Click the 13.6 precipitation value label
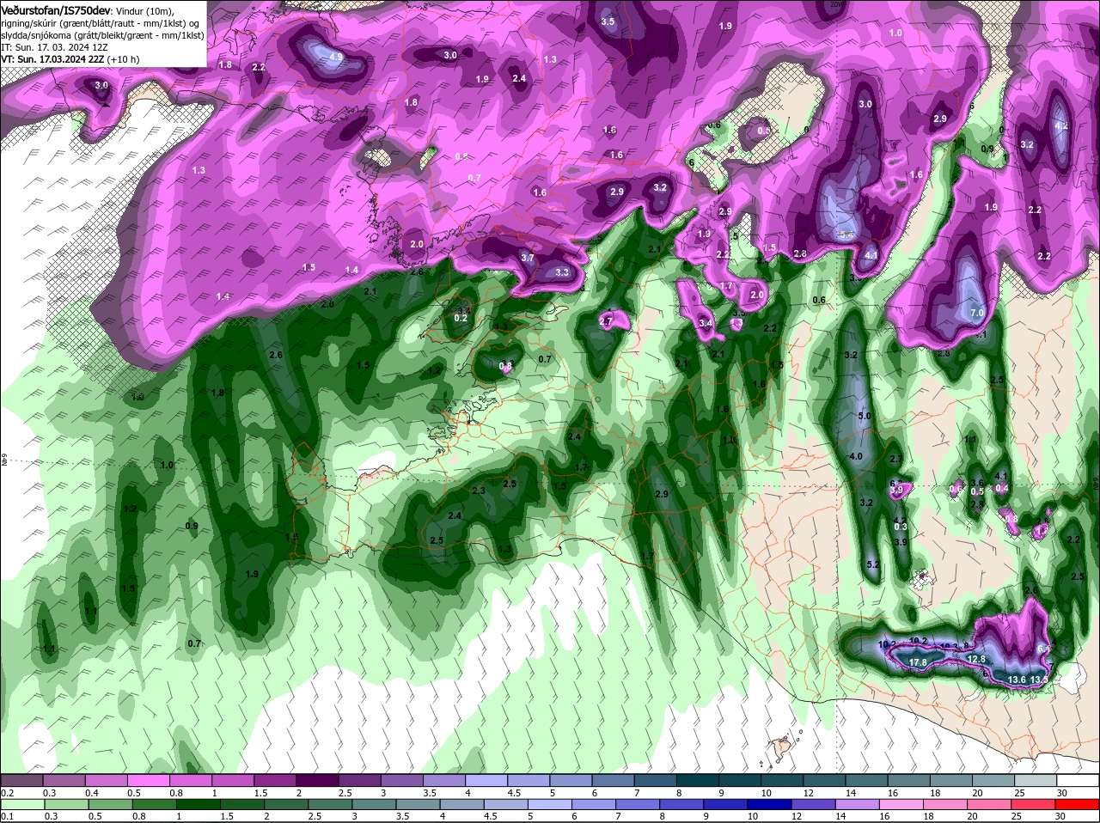 pyautogui.click(x=1017, y=680)
